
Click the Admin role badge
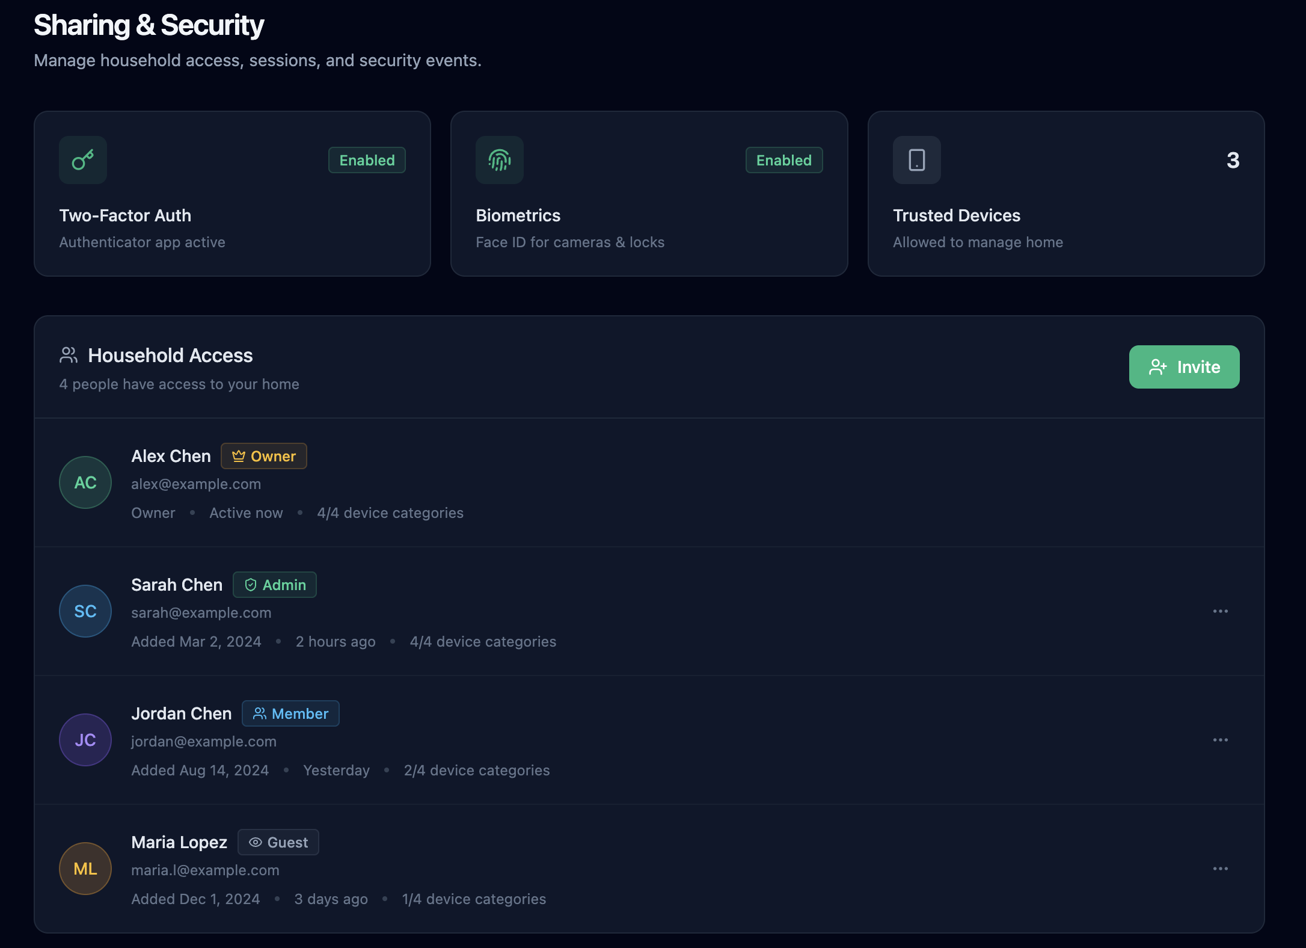pyautogui.click(x=275, y=585)
